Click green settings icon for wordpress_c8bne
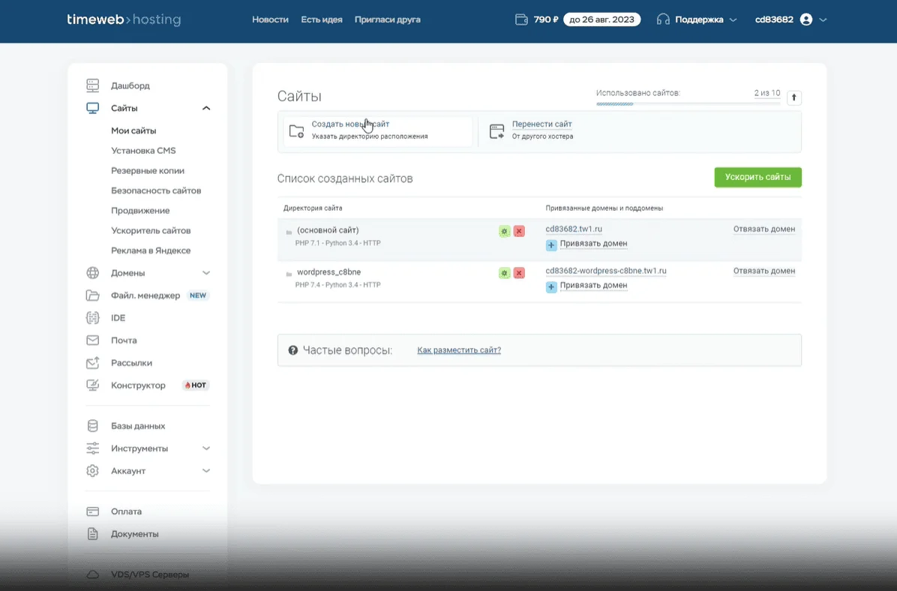Screen dimensions: 897x591 point(505,273)
